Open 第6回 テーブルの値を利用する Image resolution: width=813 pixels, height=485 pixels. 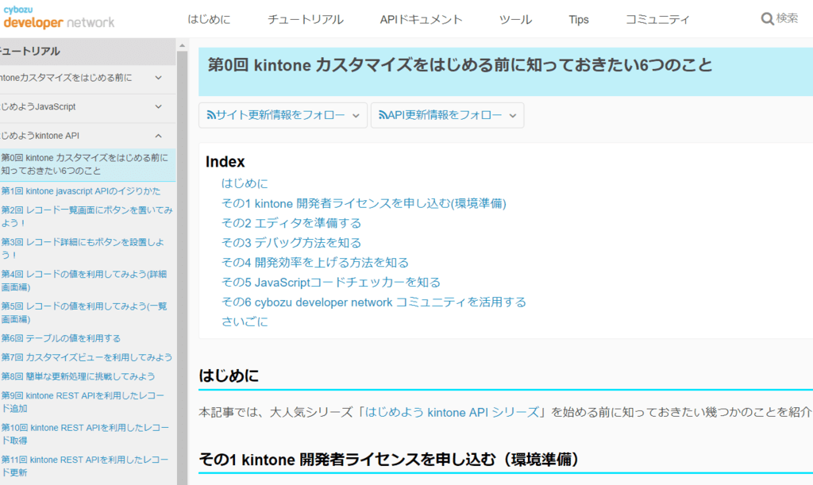pos(60,338)
